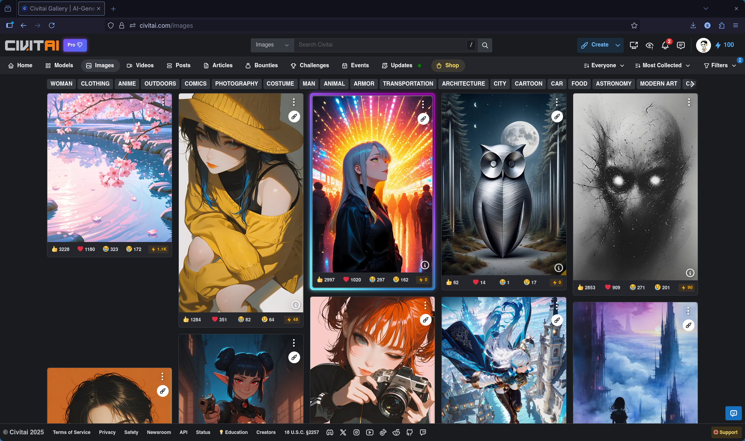Screen dimensions: 745x441
Task: Toggle the ANIME tag filter
Action: [127, 84]
